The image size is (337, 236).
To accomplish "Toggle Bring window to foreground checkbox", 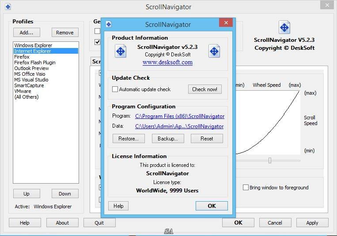I will point(246,188).
